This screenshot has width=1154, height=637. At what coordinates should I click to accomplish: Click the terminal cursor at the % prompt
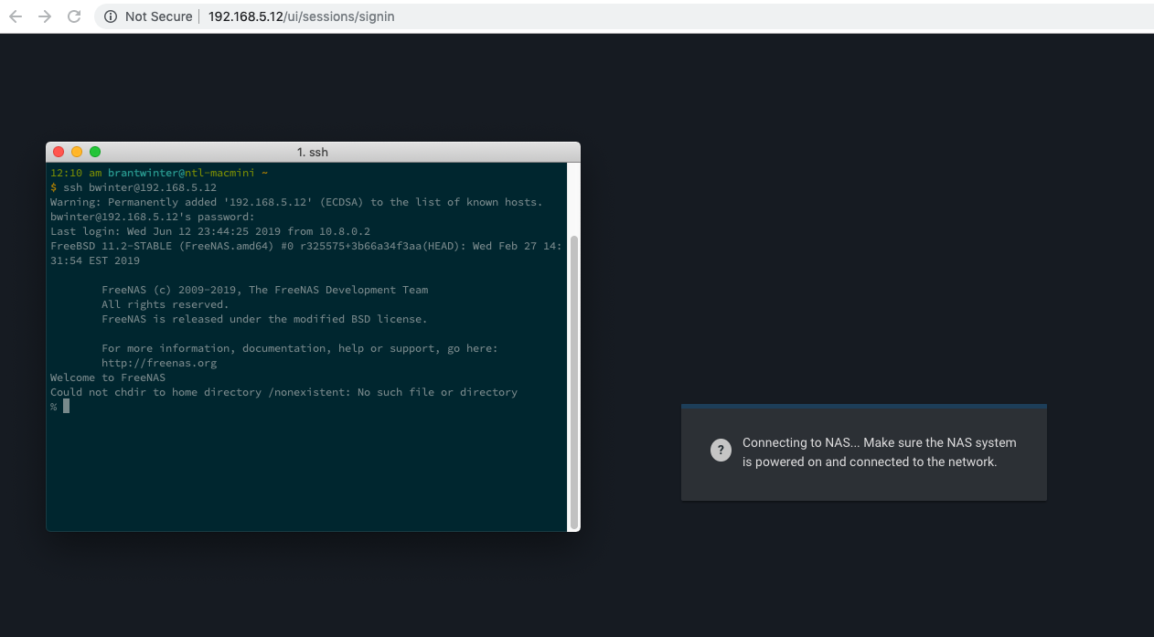(x=66, y=406)
